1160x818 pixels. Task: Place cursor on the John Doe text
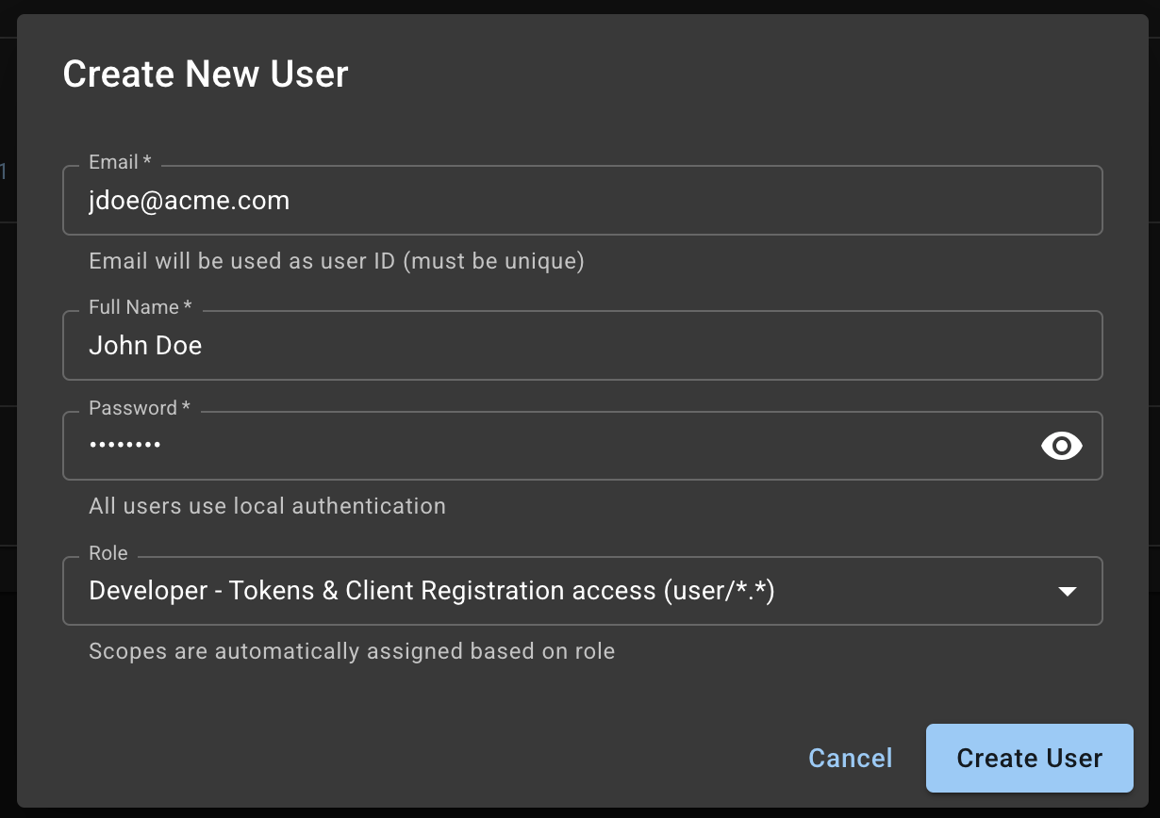click(x=145, y=346)
